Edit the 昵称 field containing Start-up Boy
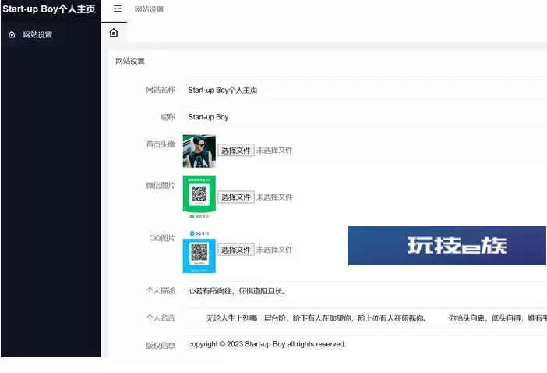The width and height of the screenshot is (547, 373). (365, 117)
